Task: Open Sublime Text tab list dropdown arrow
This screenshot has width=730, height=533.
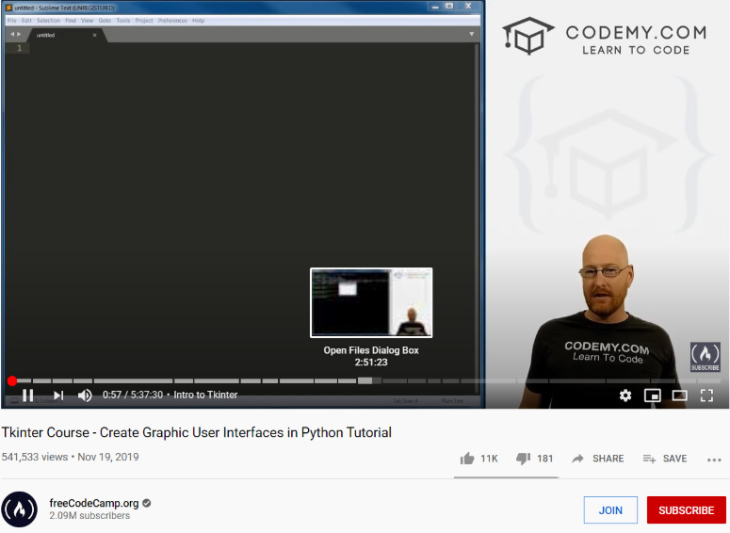Action: click(x=472, y=34)
